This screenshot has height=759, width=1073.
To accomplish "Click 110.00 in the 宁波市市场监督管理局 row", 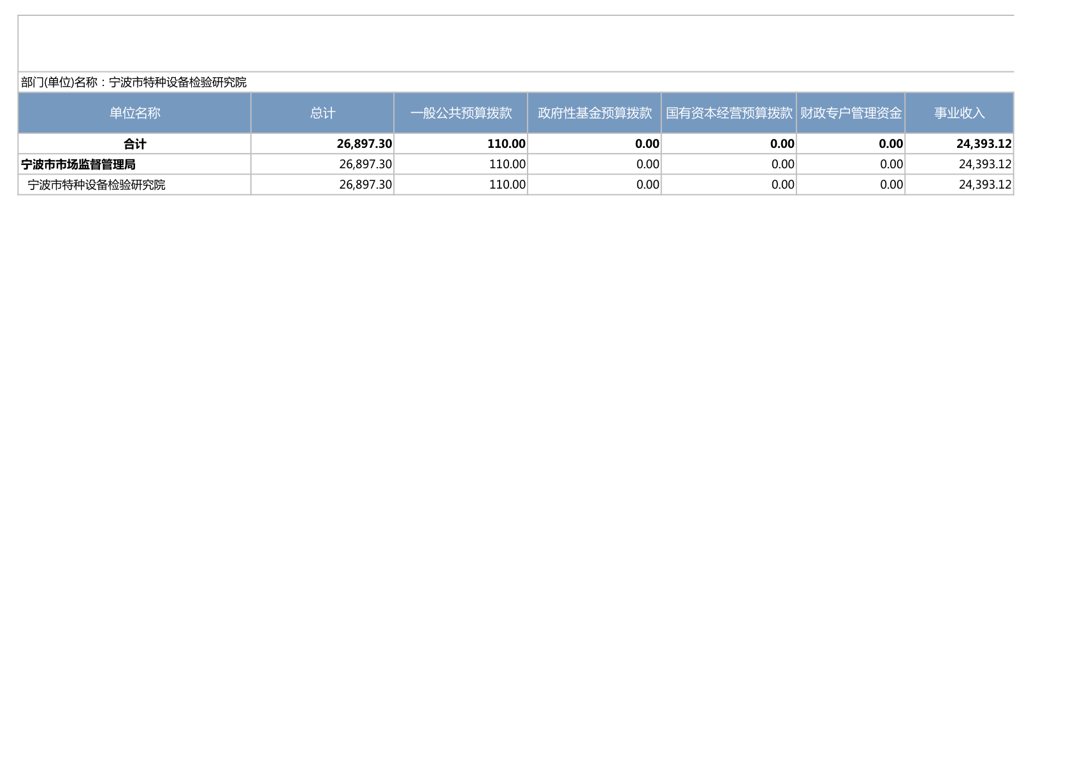I will click(508, 164).
